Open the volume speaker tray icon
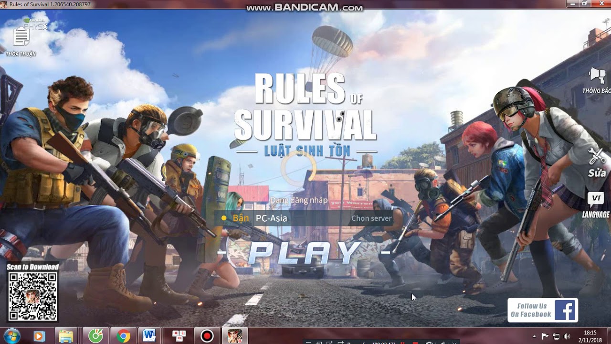This screenshot has width=611, height=344. (567, 336)
